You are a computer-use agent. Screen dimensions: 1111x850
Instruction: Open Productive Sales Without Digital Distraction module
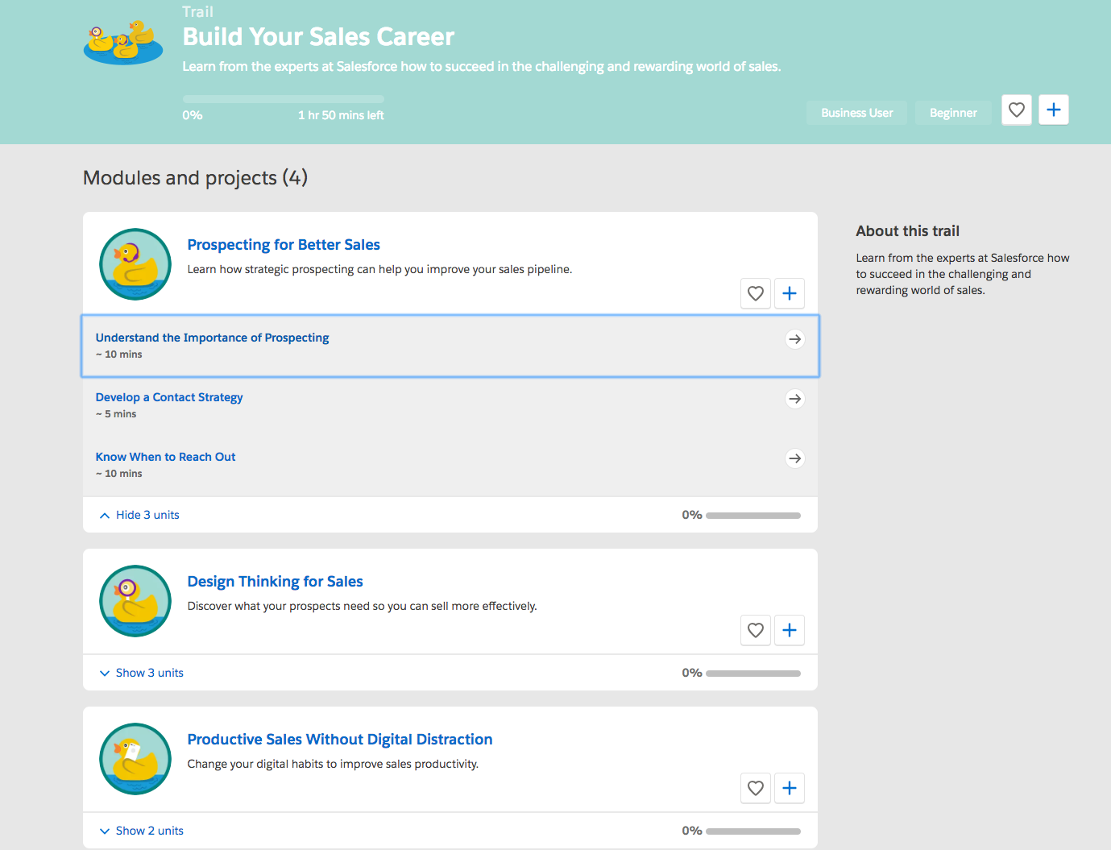click(340, 740)
